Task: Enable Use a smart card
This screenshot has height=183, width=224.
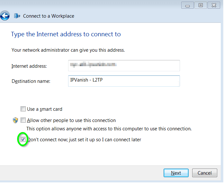Action: click(23, 109)
